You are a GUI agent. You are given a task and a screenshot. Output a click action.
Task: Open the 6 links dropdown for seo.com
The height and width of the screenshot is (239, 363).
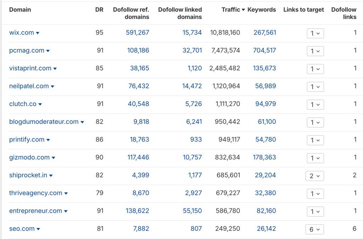[315, 229]
